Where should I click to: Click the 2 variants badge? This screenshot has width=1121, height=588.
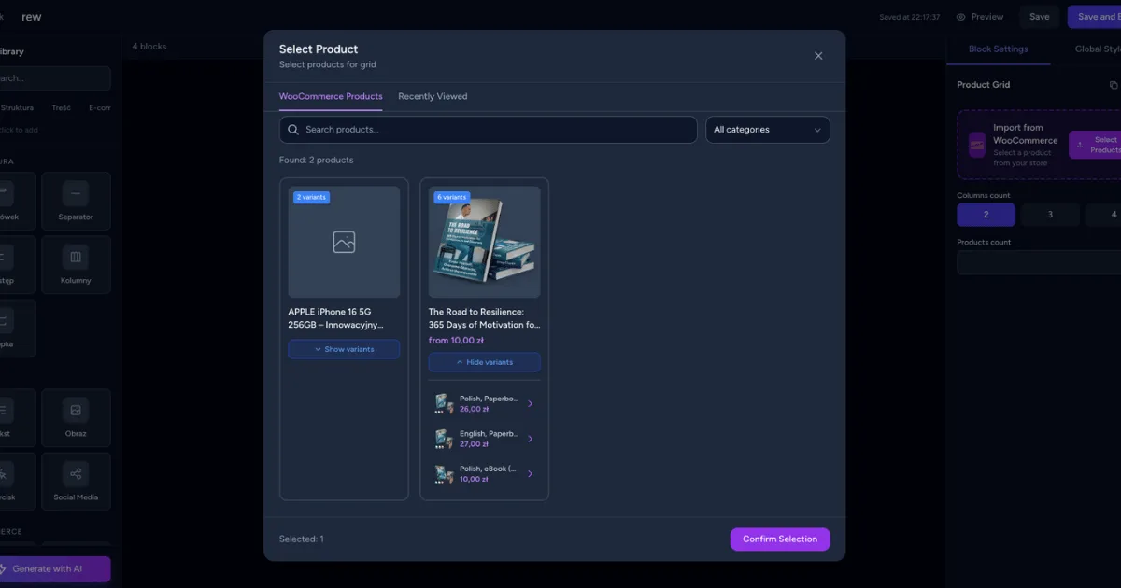click(x=312, y=197)
